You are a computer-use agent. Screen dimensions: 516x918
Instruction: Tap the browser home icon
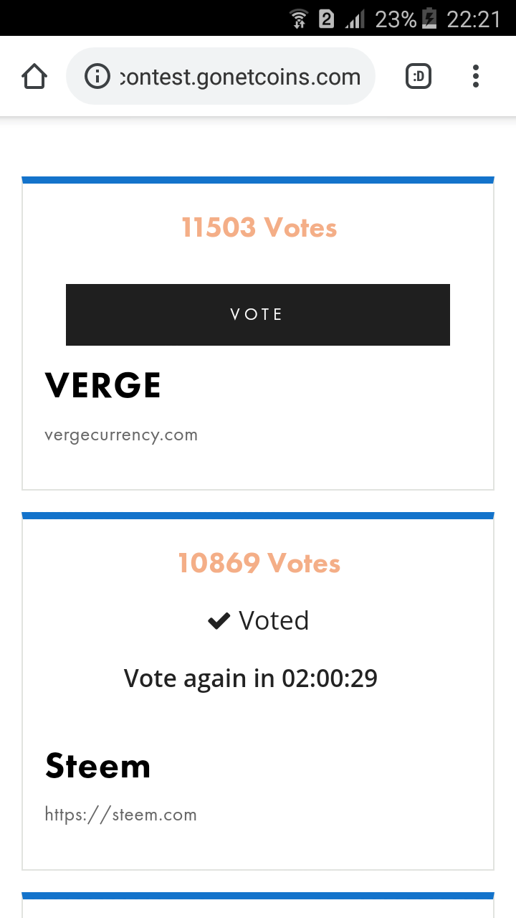pos(34,76)
